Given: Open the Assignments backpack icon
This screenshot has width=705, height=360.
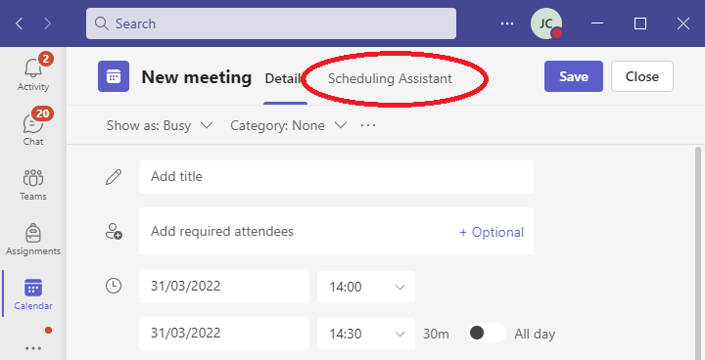Looking at the screenshot, I should (x=33, y=233).
